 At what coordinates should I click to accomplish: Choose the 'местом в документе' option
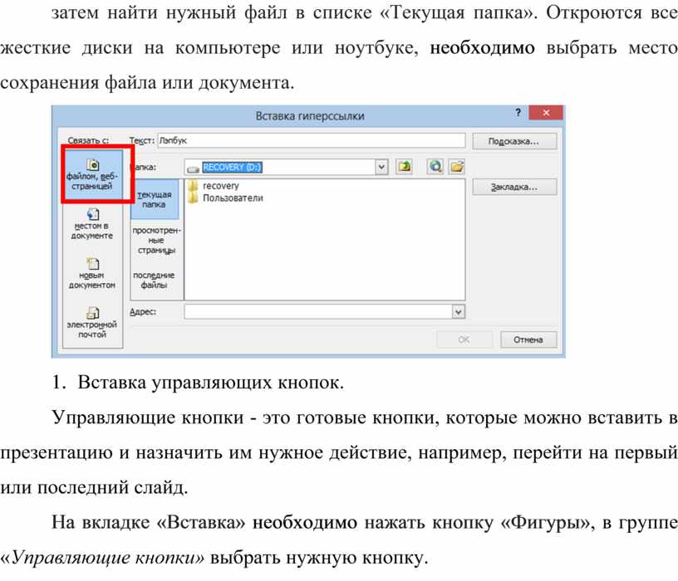click(x=91, y=224)
